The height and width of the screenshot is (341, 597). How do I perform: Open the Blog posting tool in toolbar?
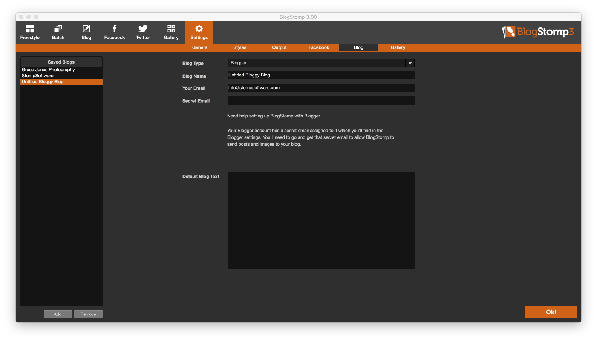[x=86, y=32]
